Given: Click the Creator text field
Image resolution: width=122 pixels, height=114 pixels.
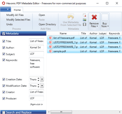Looking at the screenshot, I should pyautogui.click(x=36, y=92).
